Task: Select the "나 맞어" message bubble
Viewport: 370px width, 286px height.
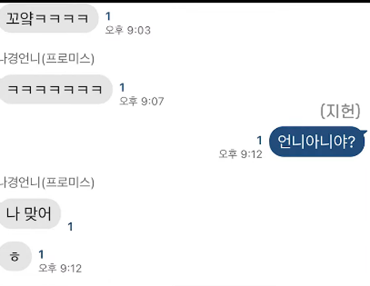Action: pyautogui.click(x=30, y=214)
